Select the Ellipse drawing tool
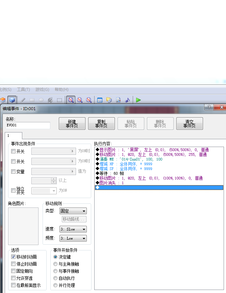Image resolution: width=226 pixels, height=293 pixels. pyautogui.click(x=41, y=100)
